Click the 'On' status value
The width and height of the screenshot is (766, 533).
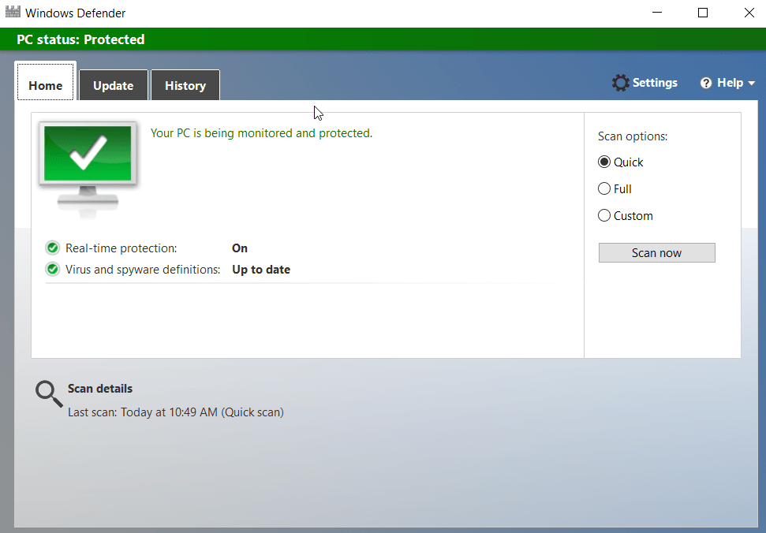[239, 248]
